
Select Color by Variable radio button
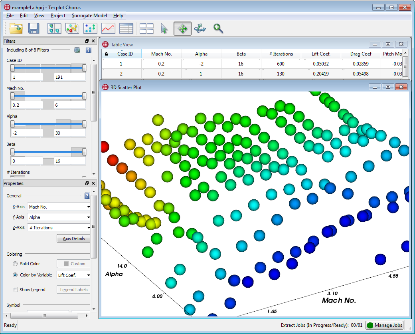click(15, 275)
